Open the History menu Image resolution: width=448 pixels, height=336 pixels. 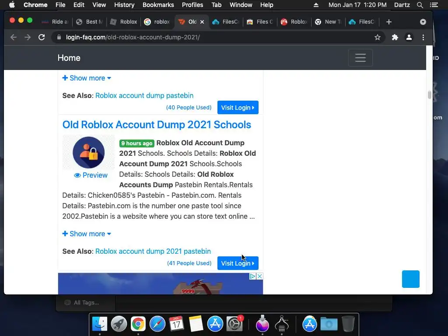124,5
